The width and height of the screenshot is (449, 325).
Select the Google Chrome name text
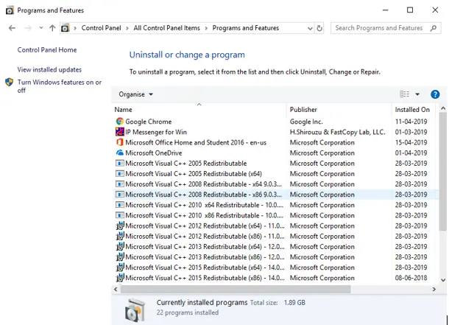(x=149, y=122)
